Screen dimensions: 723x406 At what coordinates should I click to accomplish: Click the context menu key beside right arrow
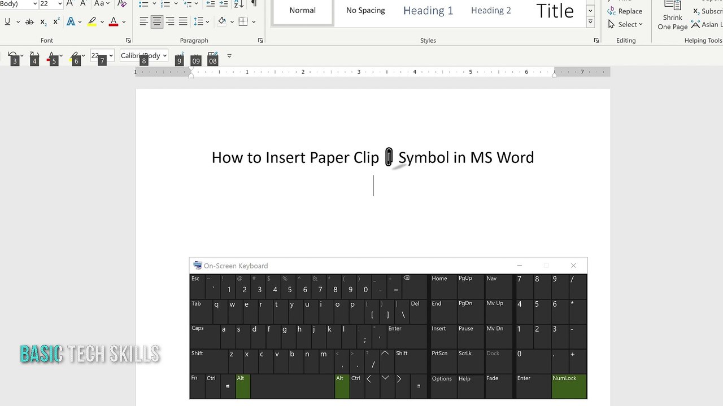(x=419, y=386)
